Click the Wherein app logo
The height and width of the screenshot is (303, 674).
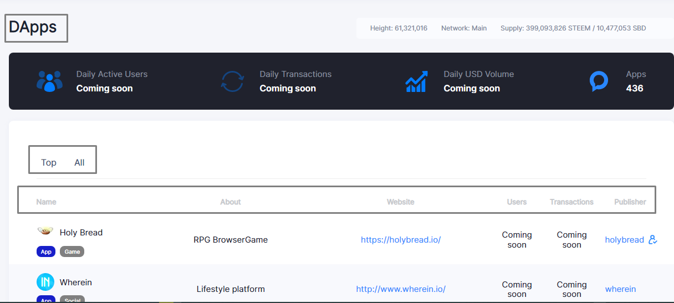pos(45,282)
